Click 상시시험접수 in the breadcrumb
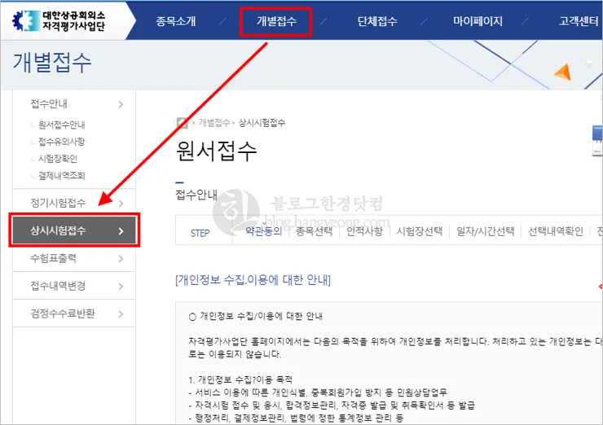This screenshot has height=425, width=603. [x=262, y=123]
